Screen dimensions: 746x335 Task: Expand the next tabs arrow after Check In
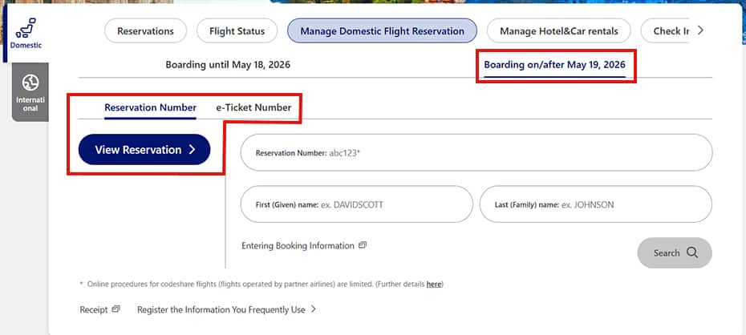[x=700, y=31]
